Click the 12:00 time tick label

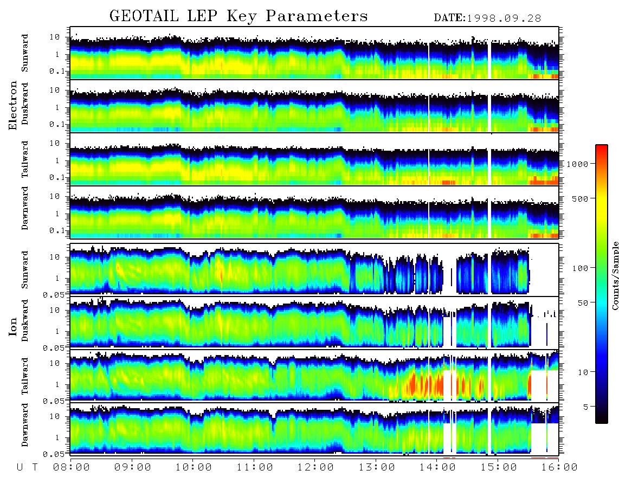point(315,467)
